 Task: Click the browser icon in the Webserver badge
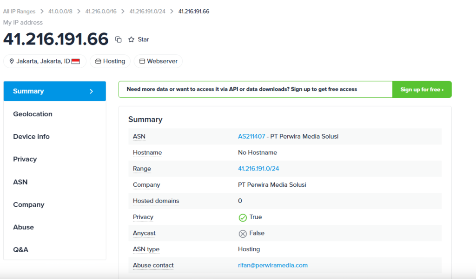tap(142, 61)
